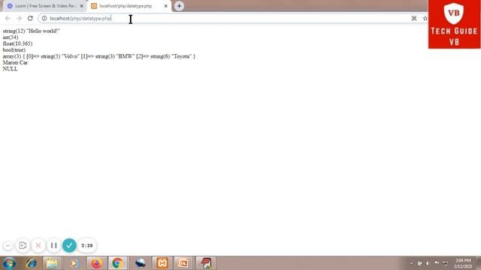481x270 pixels.
Task: Click the string(12) "Hello world!" line
Action: [32, 31]
